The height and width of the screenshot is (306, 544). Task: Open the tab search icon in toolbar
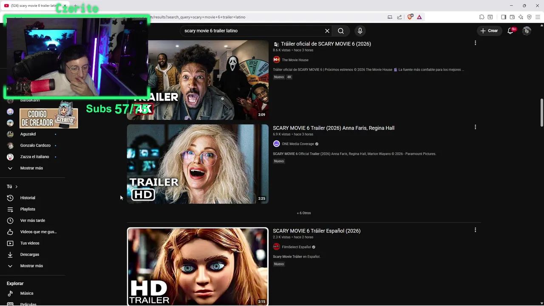point(490,17)
